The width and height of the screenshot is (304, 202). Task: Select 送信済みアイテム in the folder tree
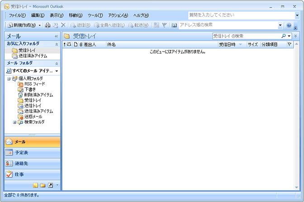coord(35,111)
